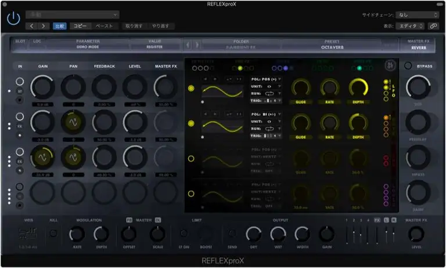Select the AMBIENT FX folder field

click(x=241, y=47)
